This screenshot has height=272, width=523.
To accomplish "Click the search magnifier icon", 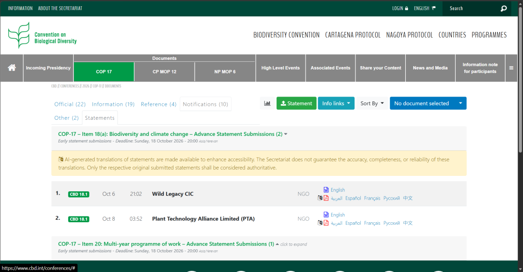I will pos(504,8).
